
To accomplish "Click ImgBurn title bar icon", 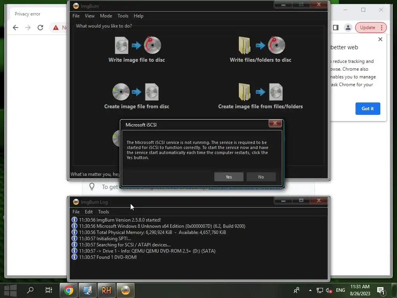I will point(76,6).
